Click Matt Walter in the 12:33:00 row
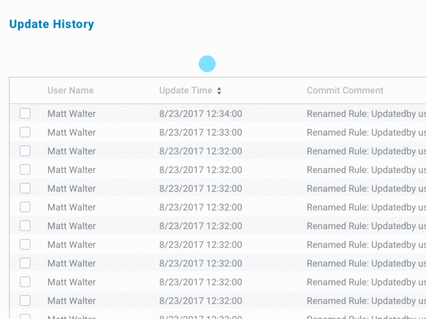This screenshot has width=426, height=319. (71, 132)
